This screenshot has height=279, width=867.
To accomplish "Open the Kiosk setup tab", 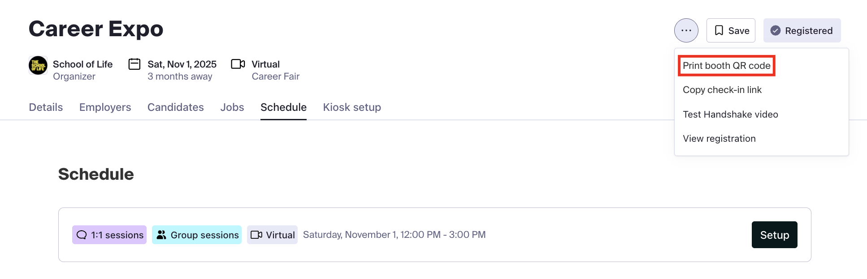I will coord(352,107).
